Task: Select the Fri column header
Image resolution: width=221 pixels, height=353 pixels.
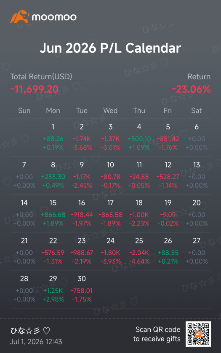Action: pyautogui.click(x=168, y=110)
